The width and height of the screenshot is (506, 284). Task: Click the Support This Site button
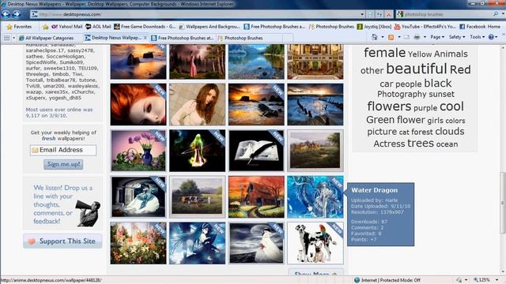[x=62, y=241]
